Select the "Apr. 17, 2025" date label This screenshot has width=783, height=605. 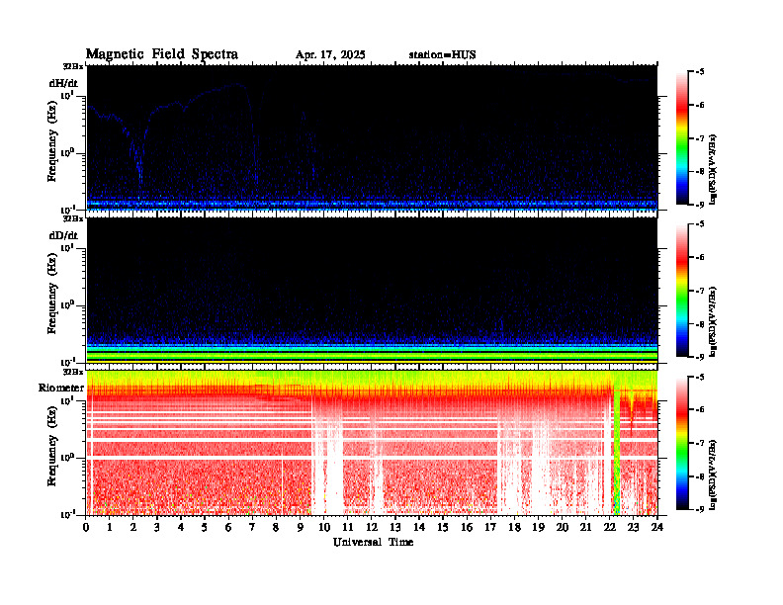tap(330, 55)
